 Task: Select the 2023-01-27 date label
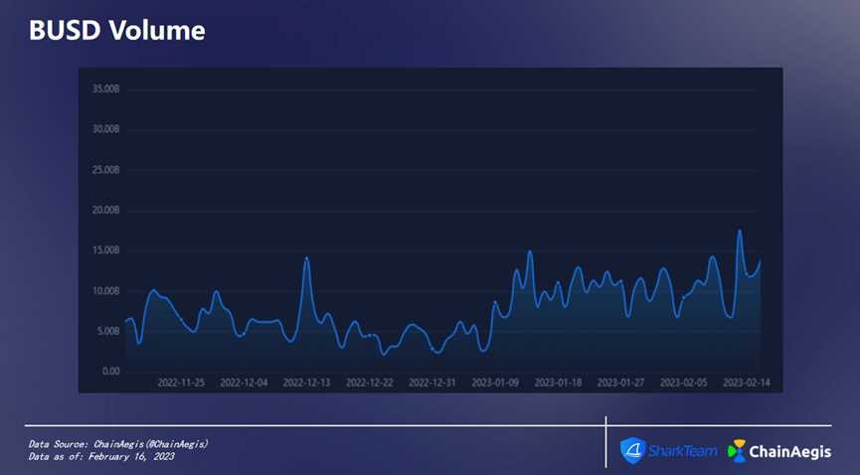[620, 382]
